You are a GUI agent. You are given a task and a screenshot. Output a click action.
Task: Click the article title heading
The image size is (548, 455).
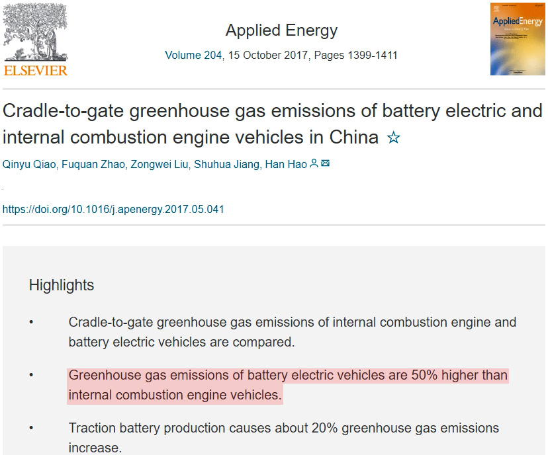point(272,124)
